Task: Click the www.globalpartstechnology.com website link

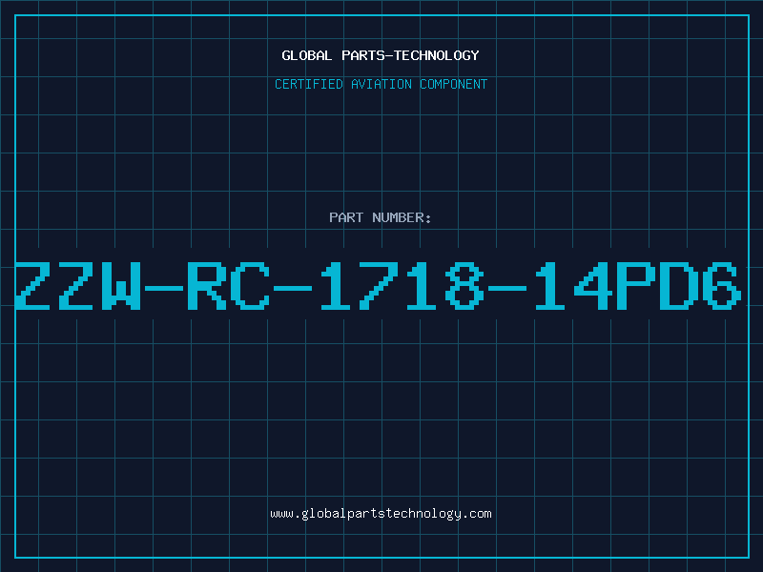Action: [381, 514]
